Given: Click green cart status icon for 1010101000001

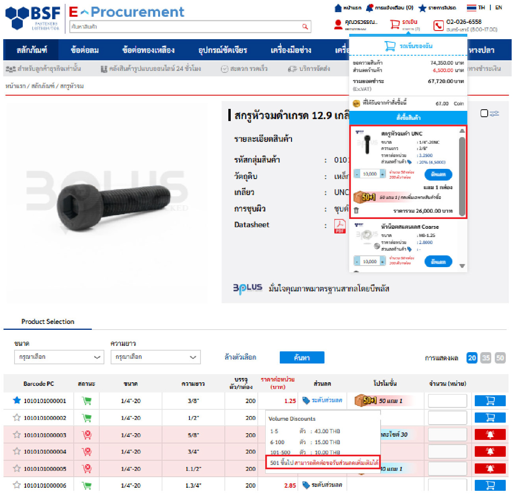Looking at the screenshot, I should [87, 401].
